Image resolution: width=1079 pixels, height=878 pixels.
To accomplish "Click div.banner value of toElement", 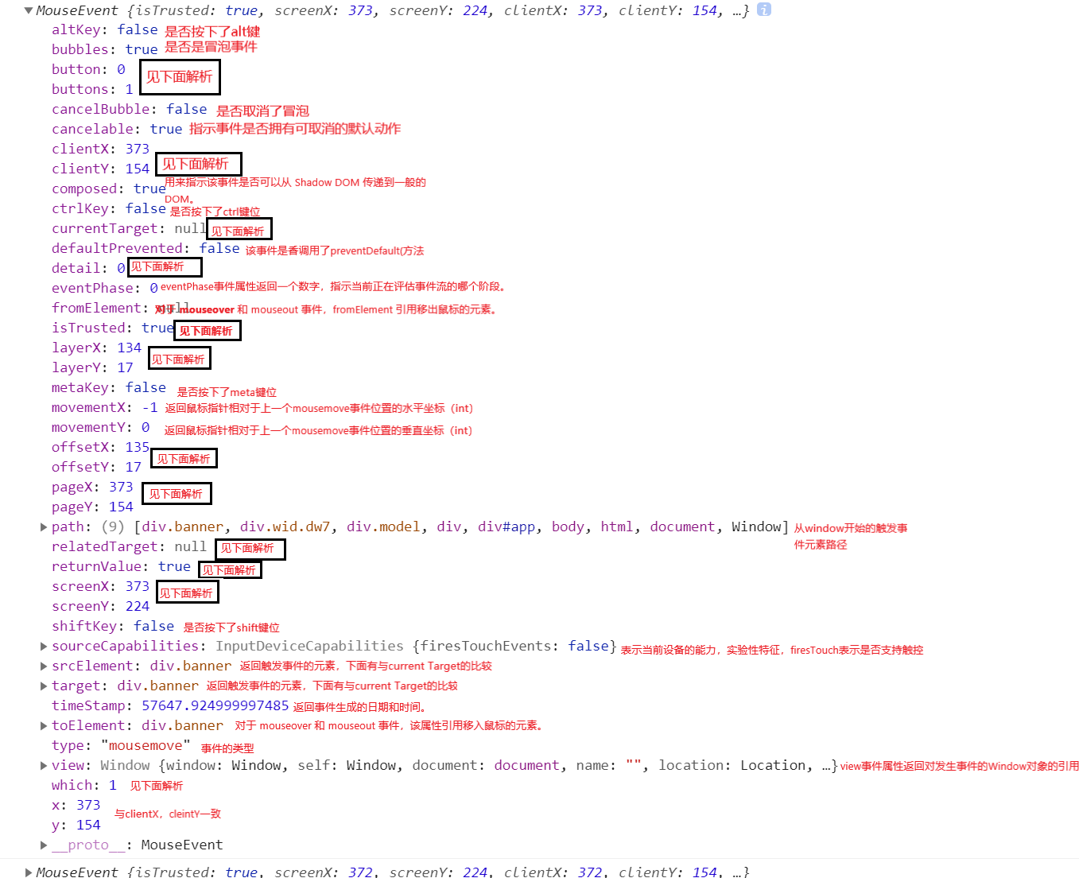I will tap(183, 725).
